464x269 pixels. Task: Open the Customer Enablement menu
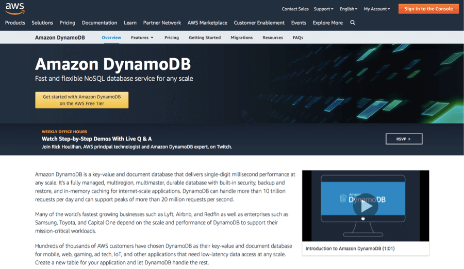click(259, 23)
